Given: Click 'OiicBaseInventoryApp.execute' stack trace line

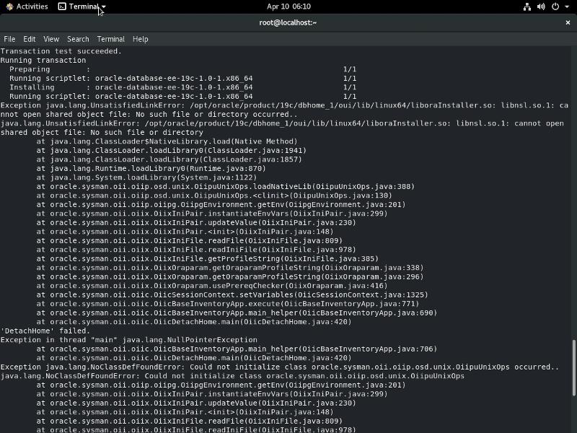Looking at the screenshot, I should click(x=228, y=304).
